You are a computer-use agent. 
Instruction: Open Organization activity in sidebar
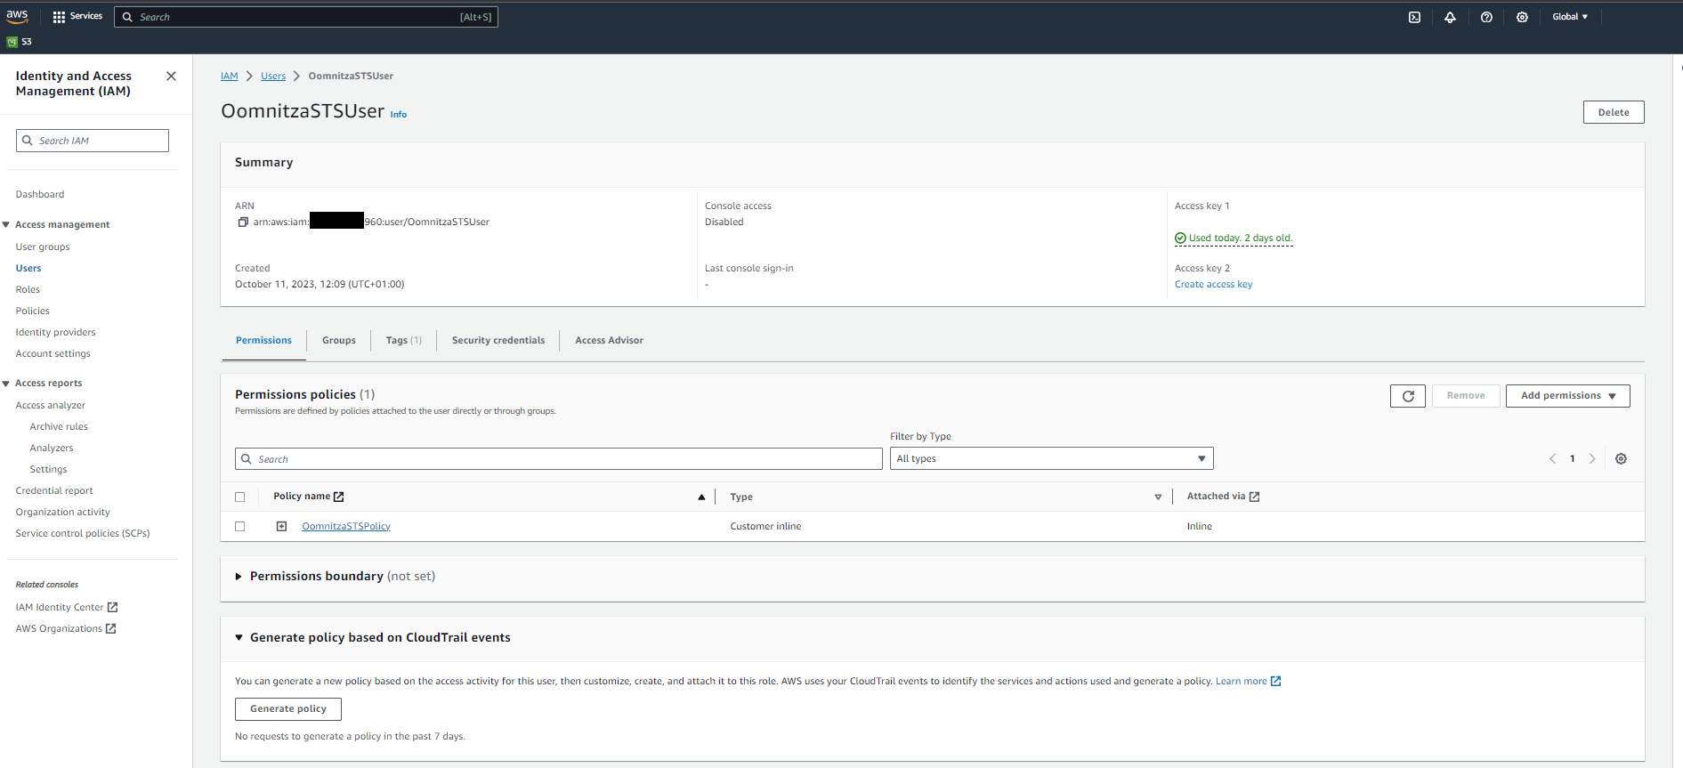click(62, 513)
